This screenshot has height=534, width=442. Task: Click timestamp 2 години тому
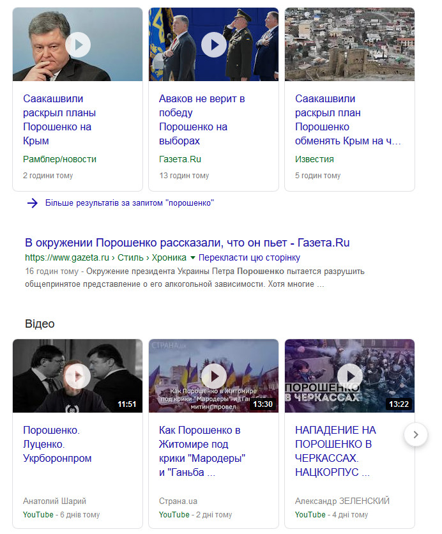(48, 176)
